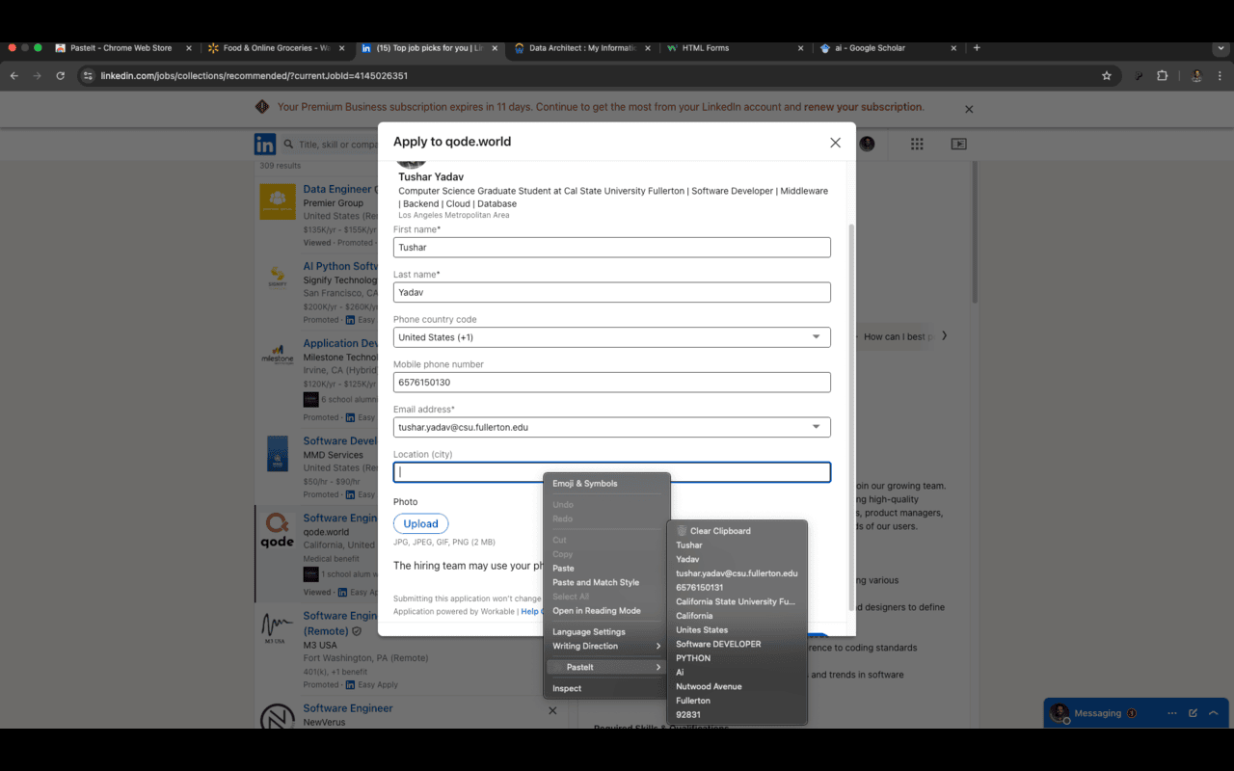Click the LinkedIn logo icon
This screenshot has width=1234, height=771.
pyautogui.click(x=265, y=145)
